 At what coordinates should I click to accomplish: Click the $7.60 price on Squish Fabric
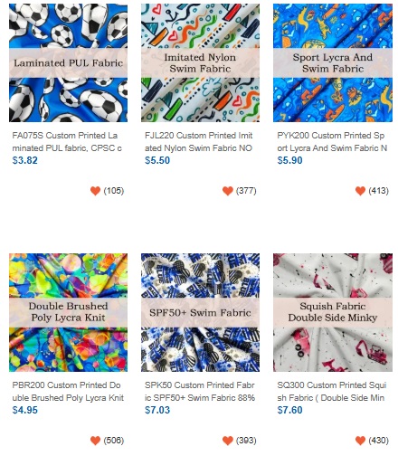[289, 410]
